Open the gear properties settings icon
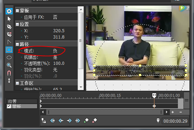194x130 pixels. 9,11
